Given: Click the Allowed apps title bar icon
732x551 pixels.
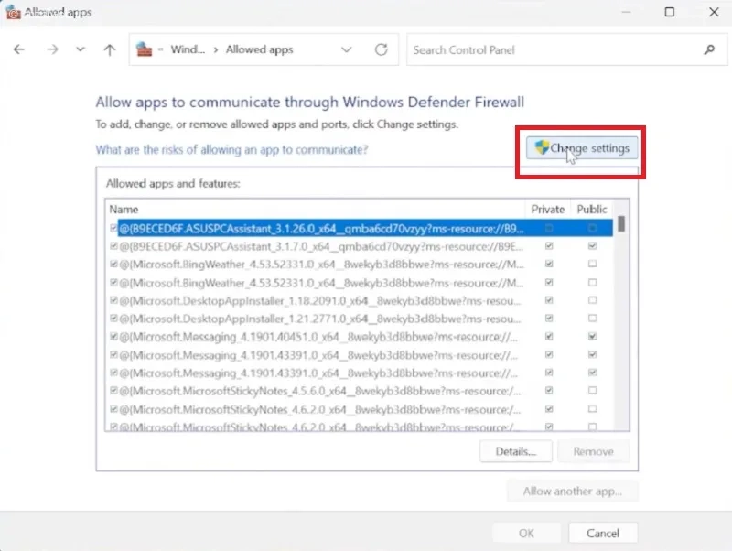Looking at the screenshot, I should (x=13, y=12).
